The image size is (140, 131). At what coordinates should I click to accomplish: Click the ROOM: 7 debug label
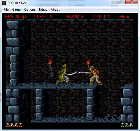[x=75, y=17]
